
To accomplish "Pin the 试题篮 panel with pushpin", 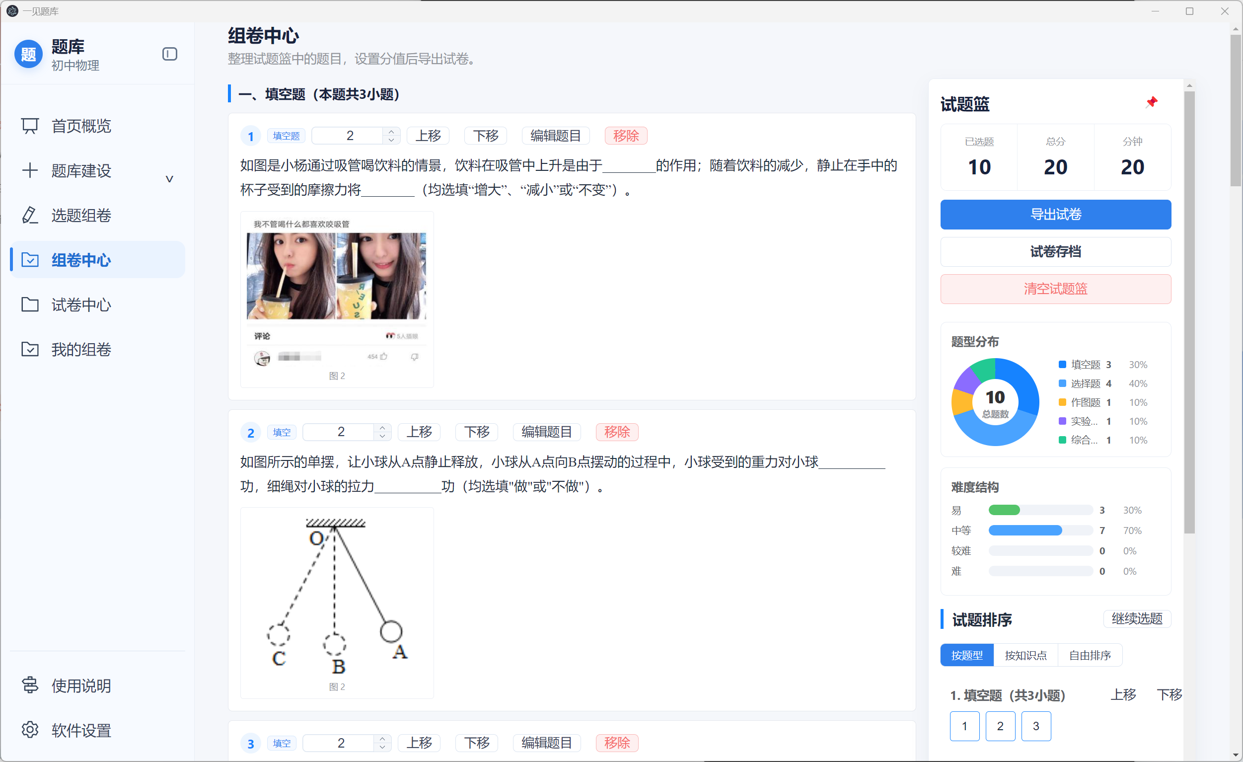I will (x=1151, y=102).
